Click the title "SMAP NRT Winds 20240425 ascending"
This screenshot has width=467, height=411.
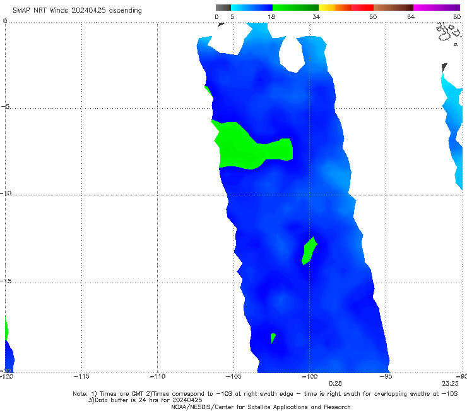tap(77, 10)
